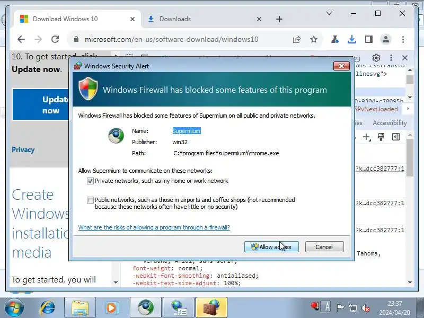Open the network tray icon

(x=353, y=308)
